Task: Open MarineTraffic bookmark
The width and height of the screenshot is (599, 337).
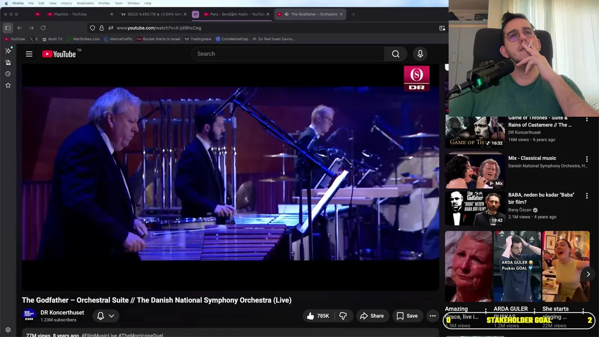Action: point(118,39)
